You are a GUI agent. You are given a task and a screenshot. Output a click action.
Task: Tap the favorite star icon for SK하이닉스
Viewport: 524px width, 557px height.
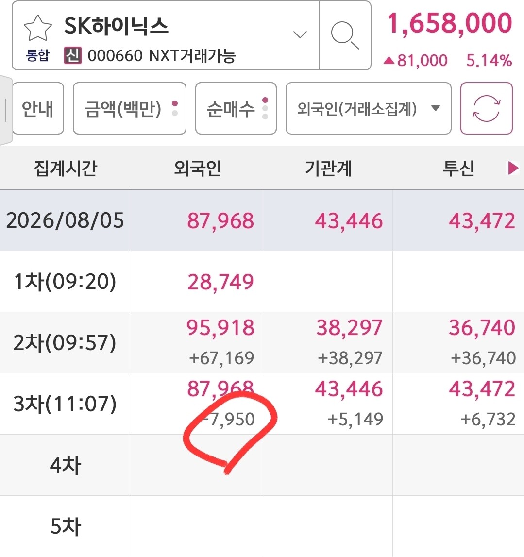(x=37, y=28)
